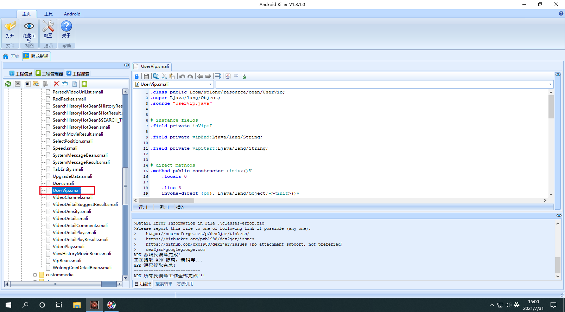Viewport: 565px width, 312px height.
Task: Select VideoPlay.smali in the file tree
Action: [x=69, y=247]
